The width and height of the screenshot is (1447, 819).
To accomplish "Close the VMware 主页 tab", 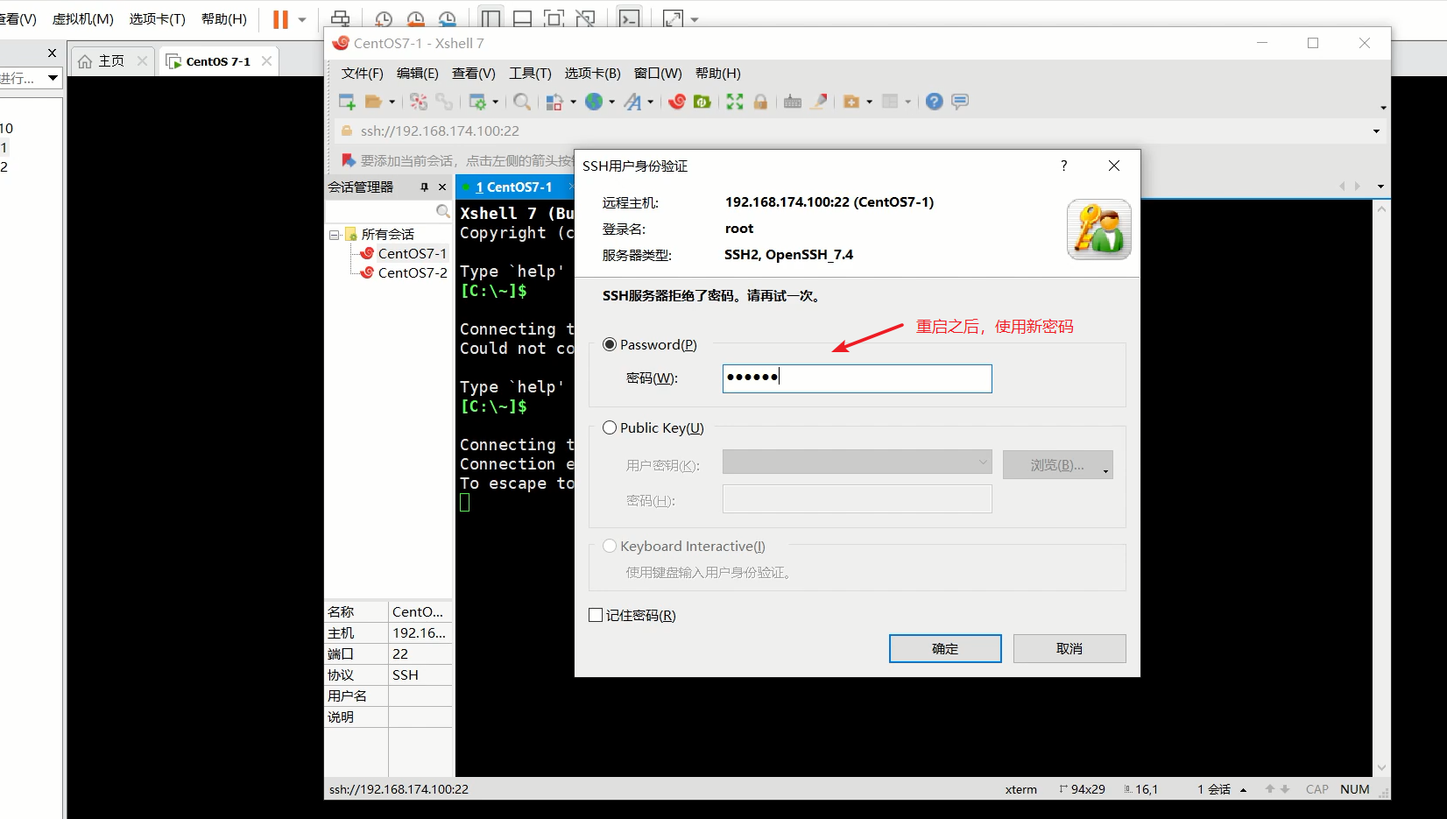I will [x=142, y=60].
